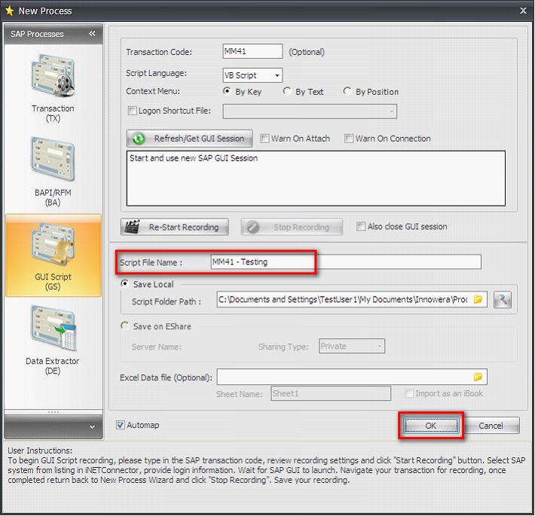Image resolution: width=535 pixels, height=516 pixels.
Task: Click the Re-Start Recording button
Action: (175, 227)
